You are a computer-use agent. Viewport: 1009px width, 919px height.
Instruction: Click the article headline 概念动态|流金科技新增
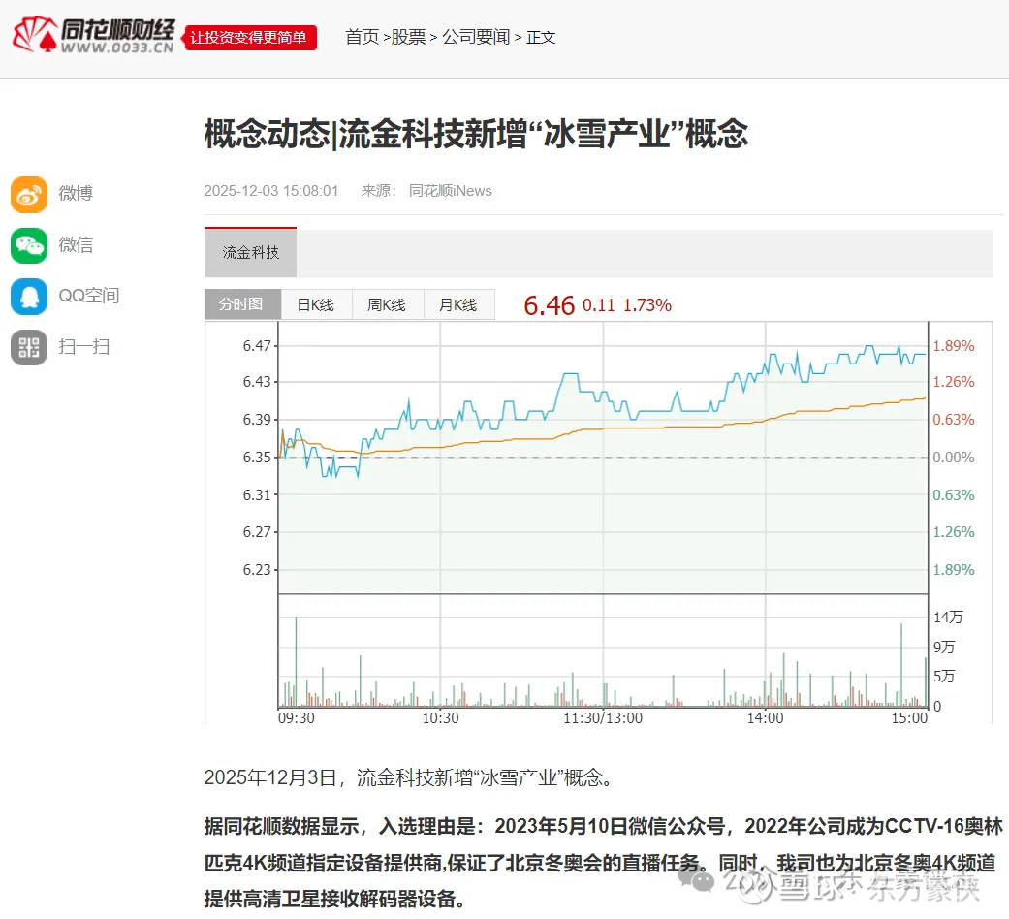476,134
